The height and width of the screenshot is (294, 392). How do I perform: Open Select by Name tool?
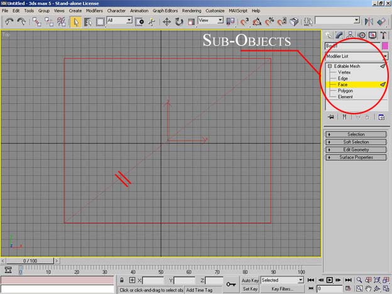coord(88,22)
